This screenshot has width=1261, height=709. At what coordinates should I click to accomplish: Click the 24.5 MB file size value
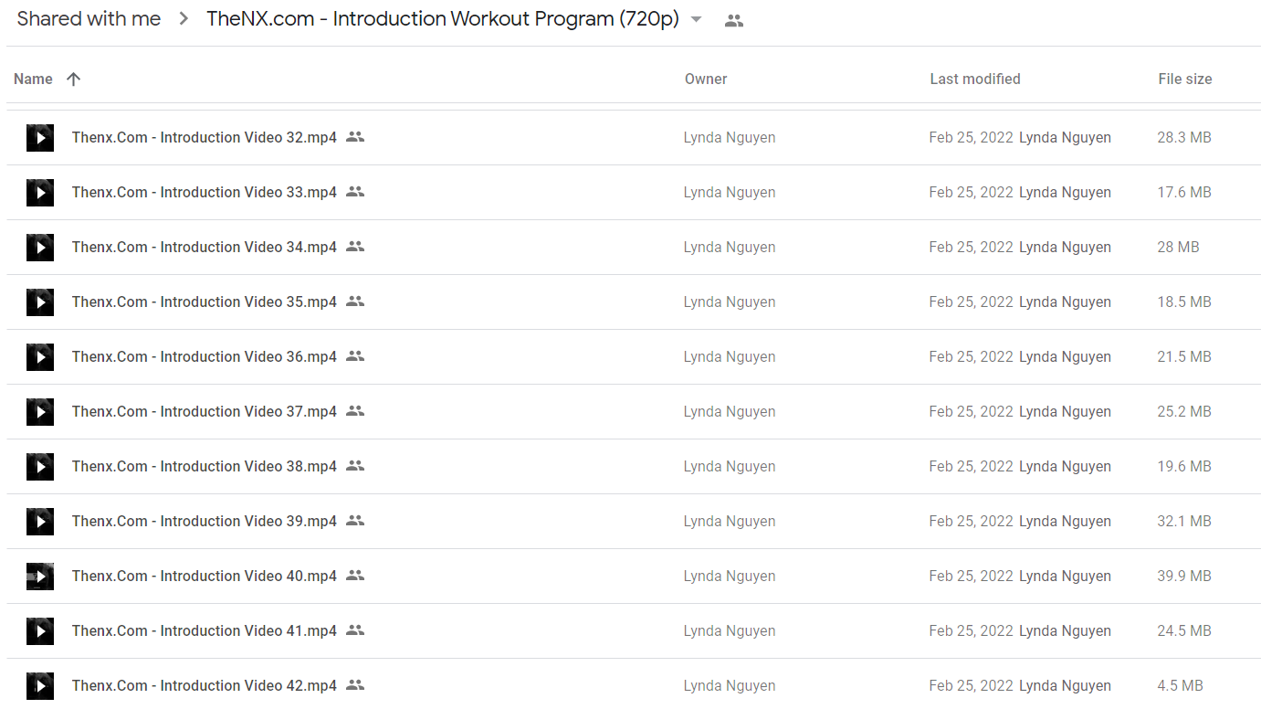pyautogui.click(x=1184, y=630)
